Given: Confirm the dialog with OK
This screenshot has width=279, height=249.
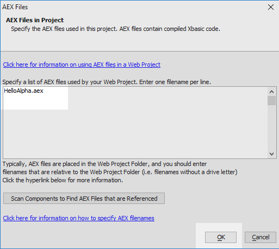Looking at the screenshot, I should click(x=221, y=237).
